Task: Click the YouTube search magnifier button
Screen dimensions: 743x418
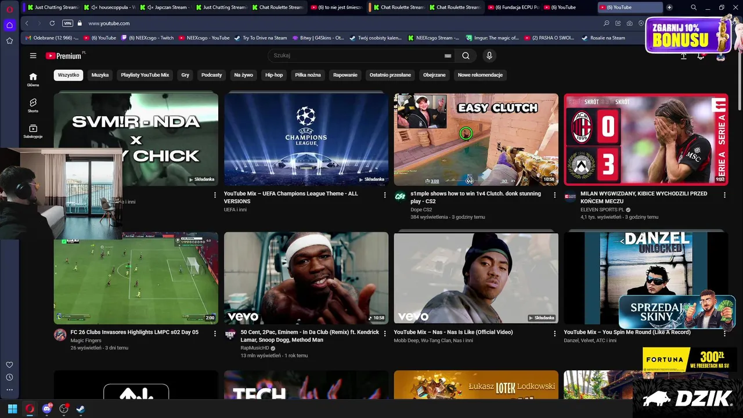Action: tap(466, 56)
